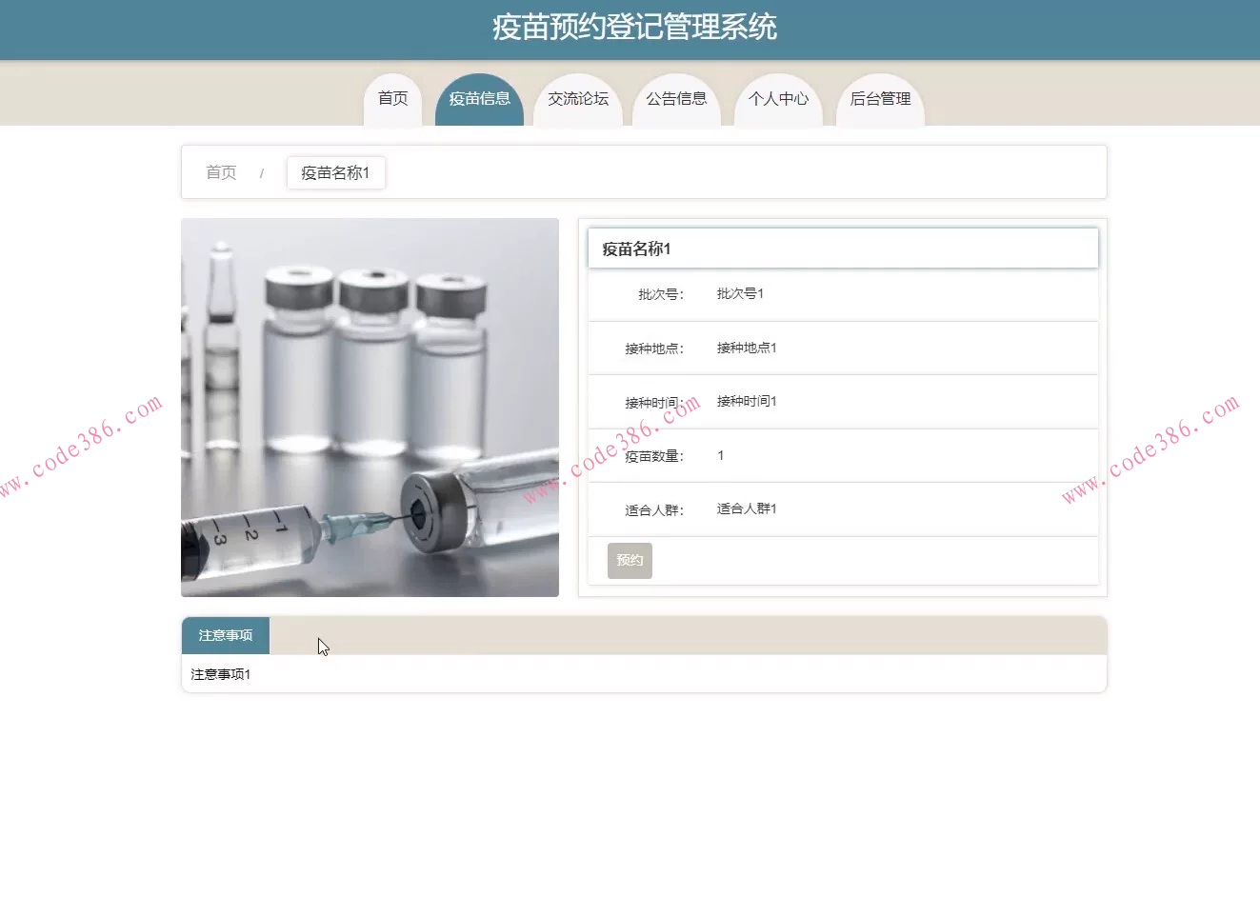
Task: Click the 接种地点1 location value
Action: [747, 348]
